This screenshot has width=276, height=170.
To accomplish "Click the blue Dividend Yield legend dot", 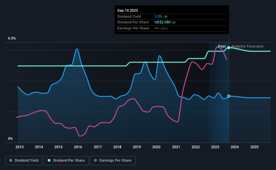I will tap(11, 160).
